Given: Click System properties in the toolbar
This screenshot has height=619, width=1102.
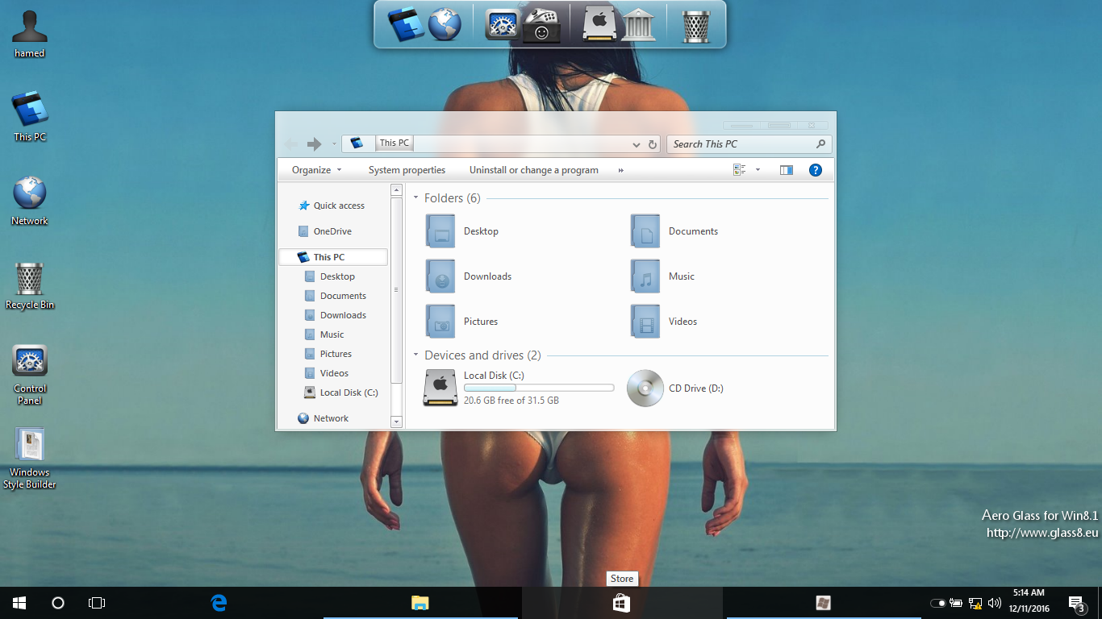Looking at the screenshot, I should (x=407, y=170).
